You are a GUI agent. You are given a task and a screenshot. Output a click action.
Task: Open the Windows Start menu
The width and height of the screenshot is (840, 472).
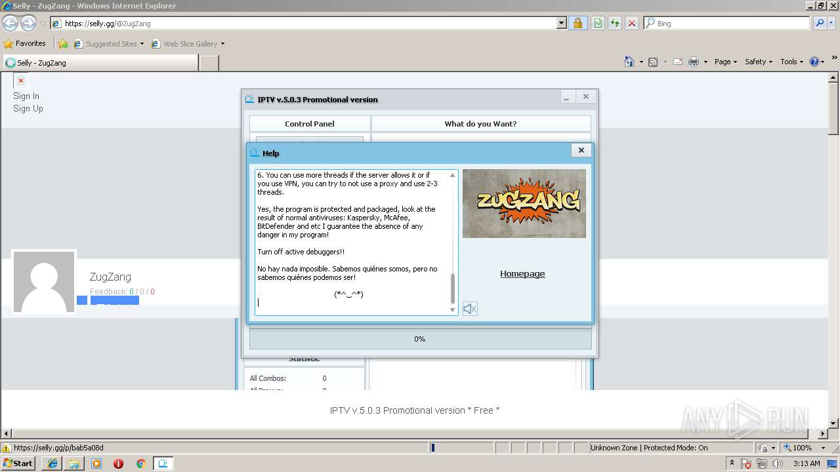[18, 463]
